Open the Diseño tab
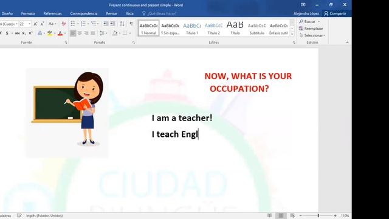The image size is (389, 219). tap(7, 13)
